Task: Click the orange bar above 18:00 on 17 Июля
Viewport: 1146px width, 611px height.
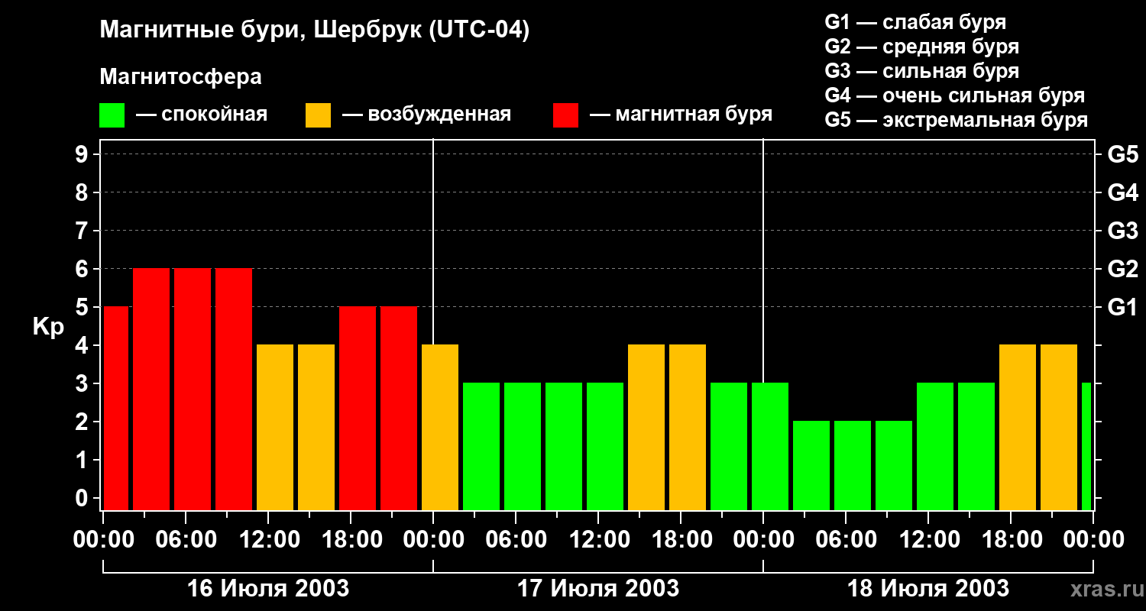Action: (688, 428)
